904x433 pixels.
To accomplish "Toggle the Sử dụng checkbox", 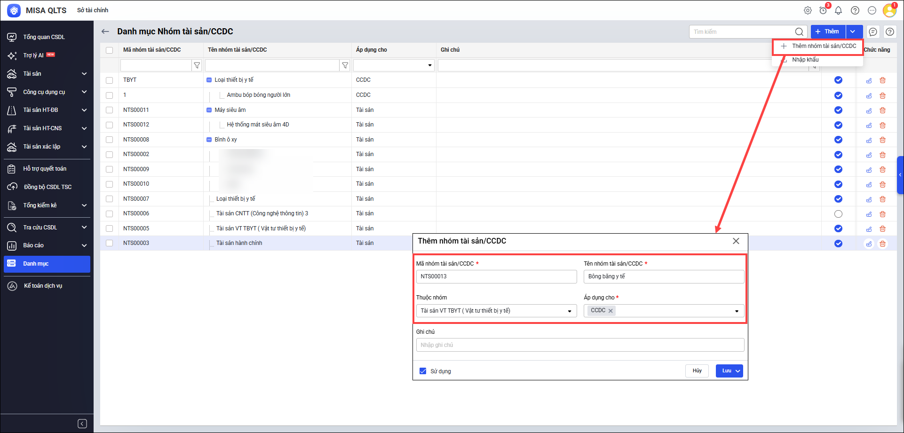I will coord(423,371).
